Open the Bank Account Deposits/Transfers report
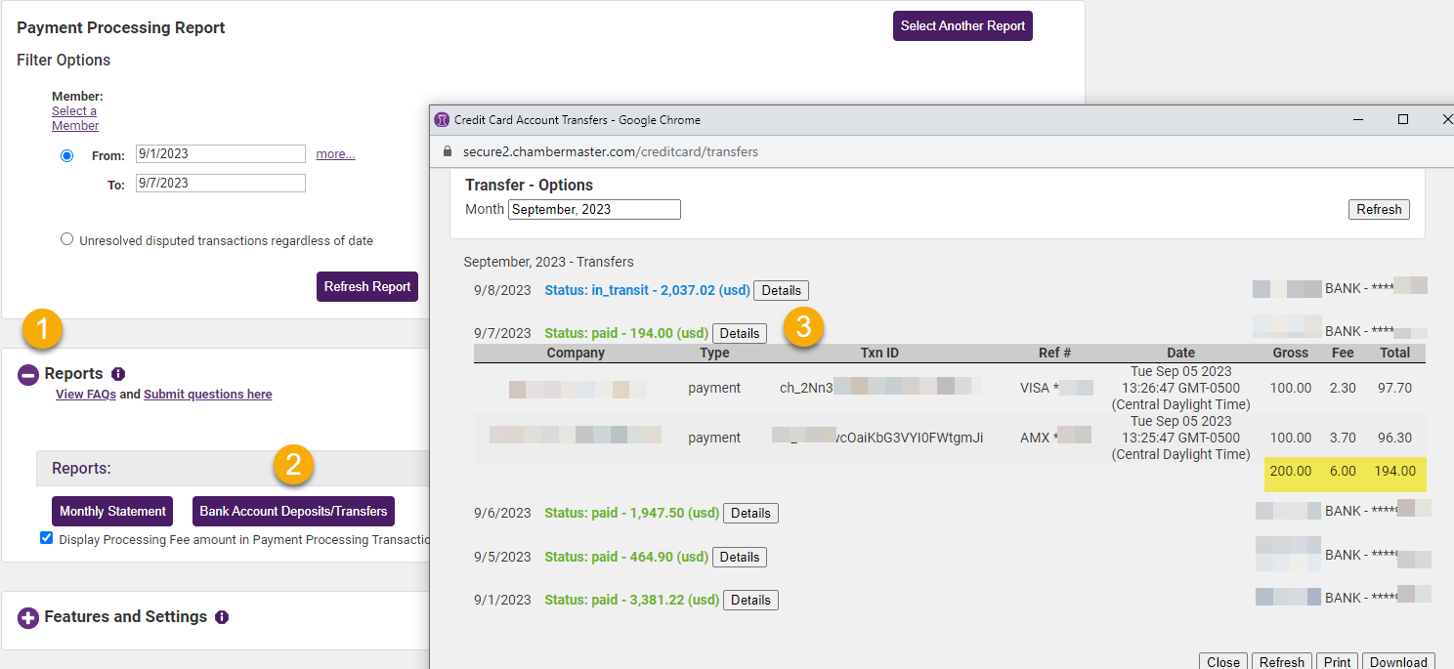 coord(293,511)
